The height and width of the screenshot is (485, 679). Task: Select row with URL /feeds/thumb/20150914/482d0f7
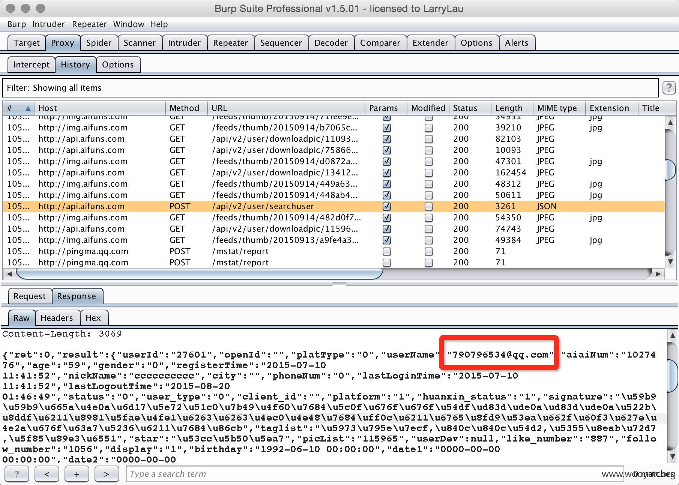334,218
